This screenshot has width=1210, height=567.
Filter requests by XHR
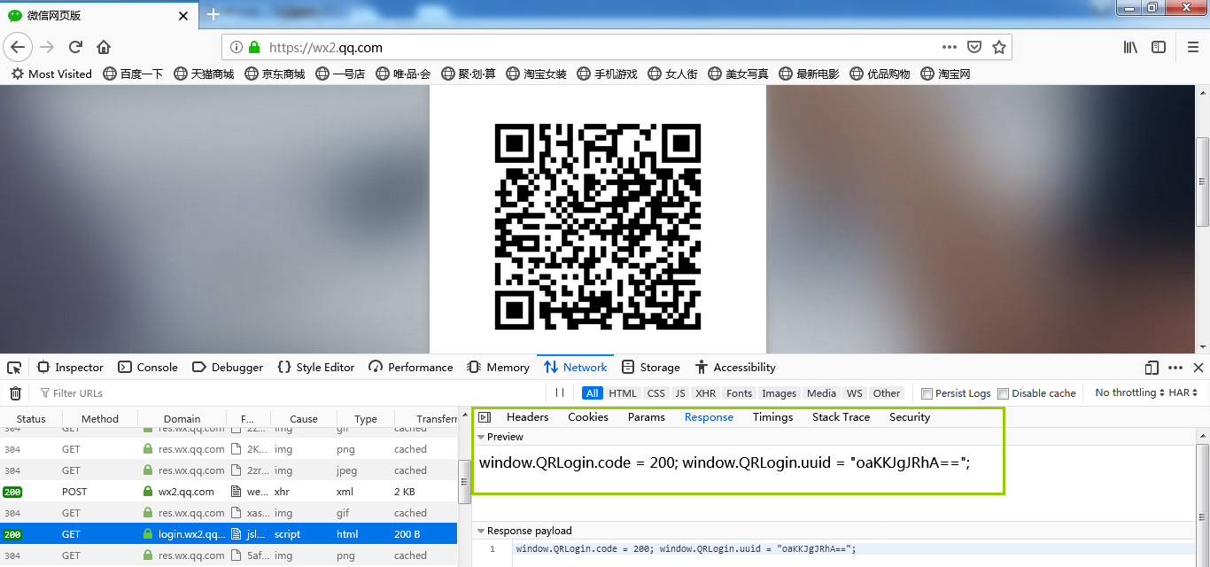tap(706, 393)
